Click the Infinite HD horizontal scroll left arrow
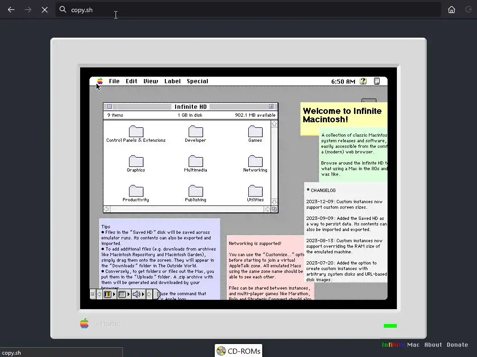 [x=107, y=209]
